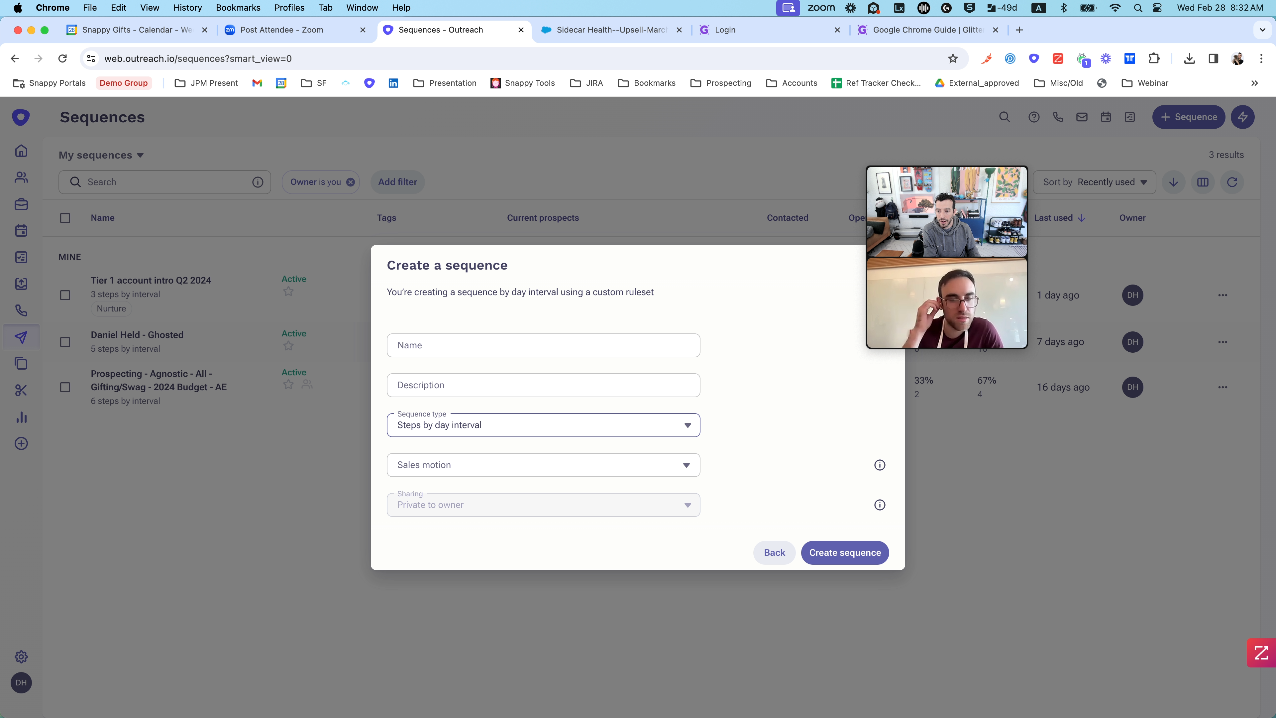Click the Sequences paper plane sidebar icon
The image size is (1276, 718).
click(x=21, y=337)
